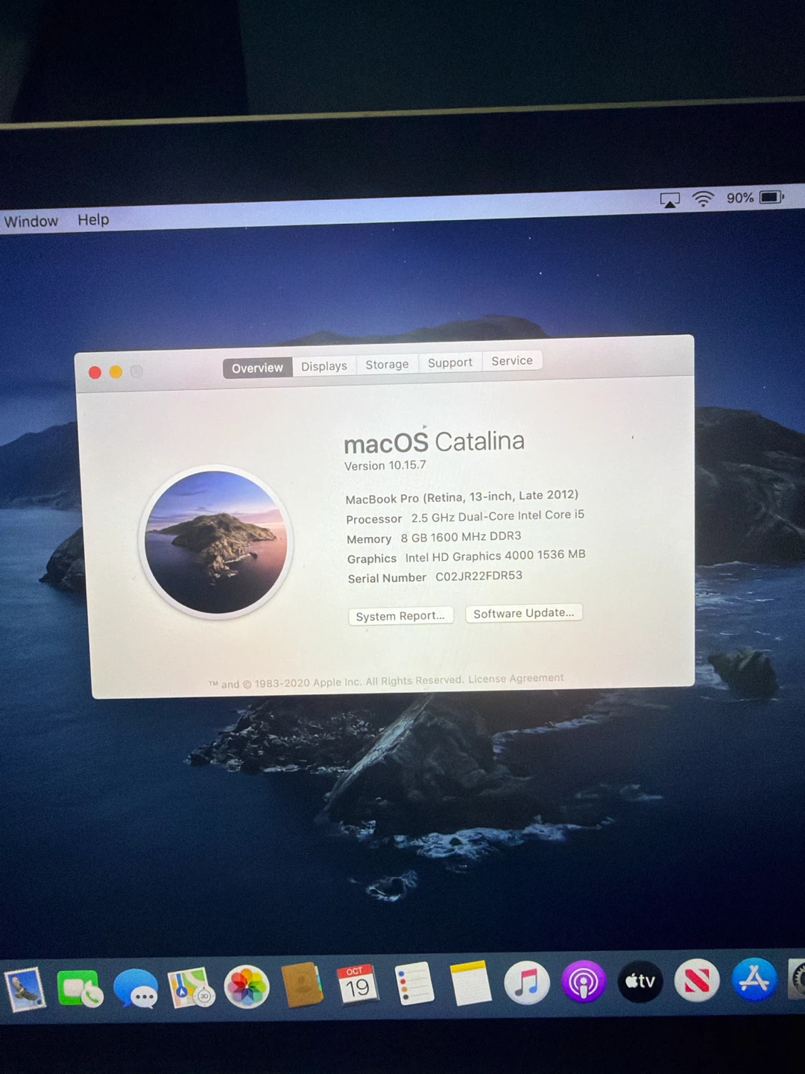Click the Software Update button

click(x=524, y=613)
